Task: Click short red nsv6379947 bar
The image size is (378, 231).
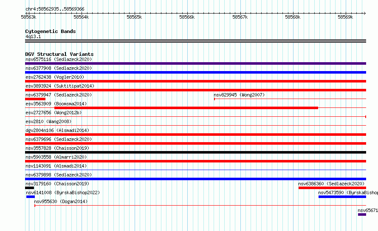Action: click(x=35, y=99)
